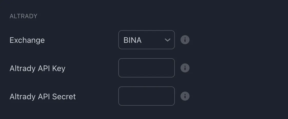Show help for the Altrady API Secret field

pos(185,96)
